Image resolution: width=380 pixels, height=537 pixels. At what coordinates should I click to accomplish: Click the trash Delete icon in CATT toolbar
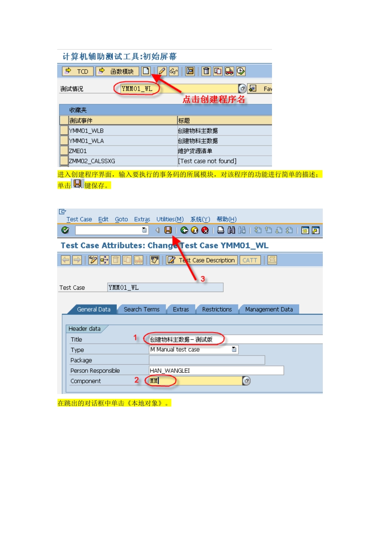(x=206, y=71)
